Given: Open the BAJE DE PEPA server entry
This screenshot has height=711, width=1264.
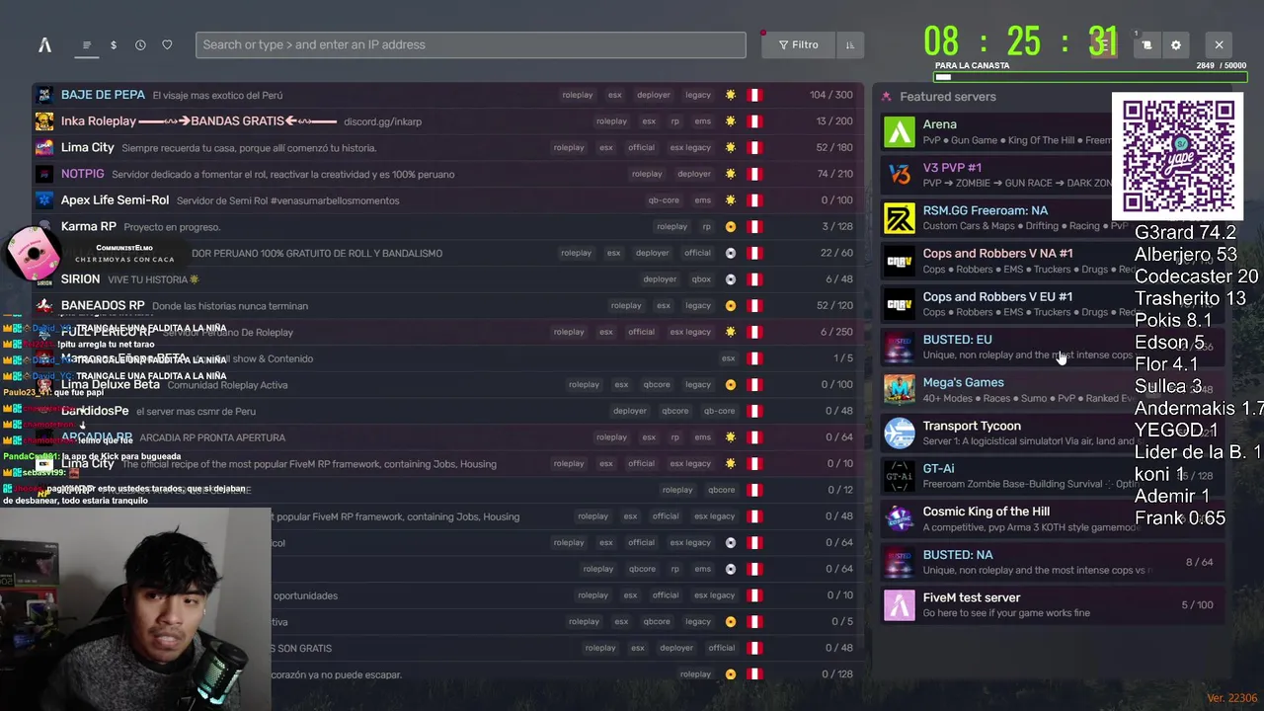Looking at the screenshot, I should pyautogui.click(x=448, y=95).
